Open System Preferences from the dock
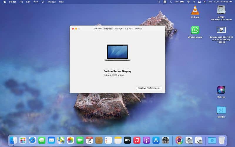Viewport: 235px width, 147px height. [x=166, y=140]
